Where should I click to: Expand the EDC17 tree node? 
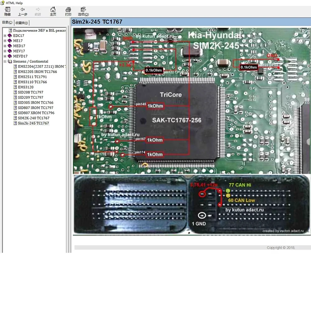tap(5, 36)
